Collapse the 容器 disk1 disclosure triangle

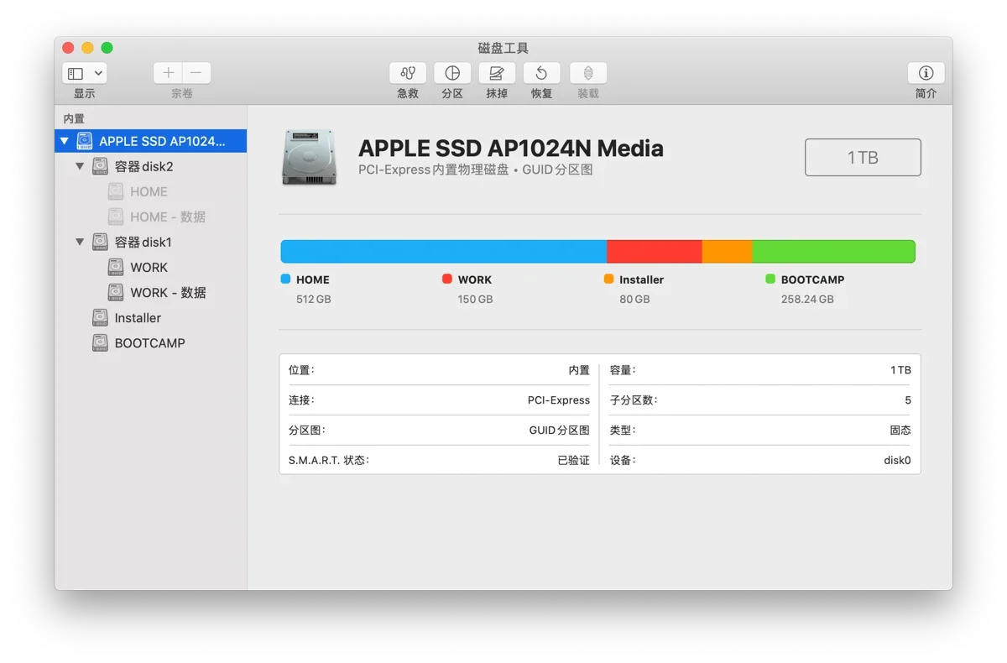click(81, 242)
